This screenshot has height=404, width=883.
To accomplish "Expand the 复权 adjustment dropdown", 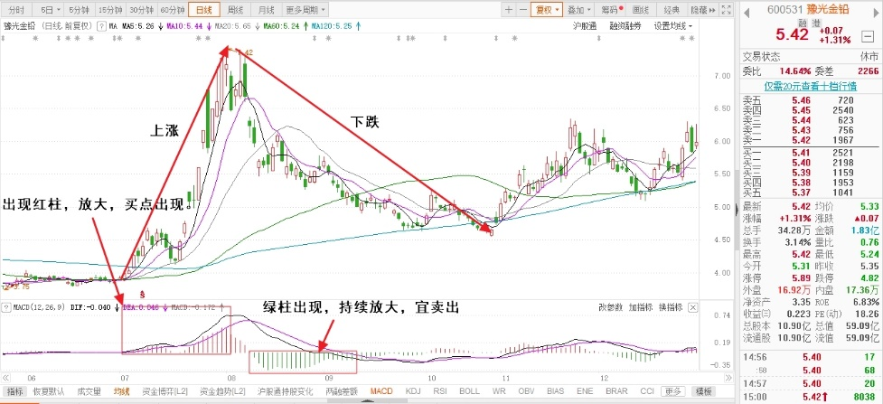I will 547,10.
